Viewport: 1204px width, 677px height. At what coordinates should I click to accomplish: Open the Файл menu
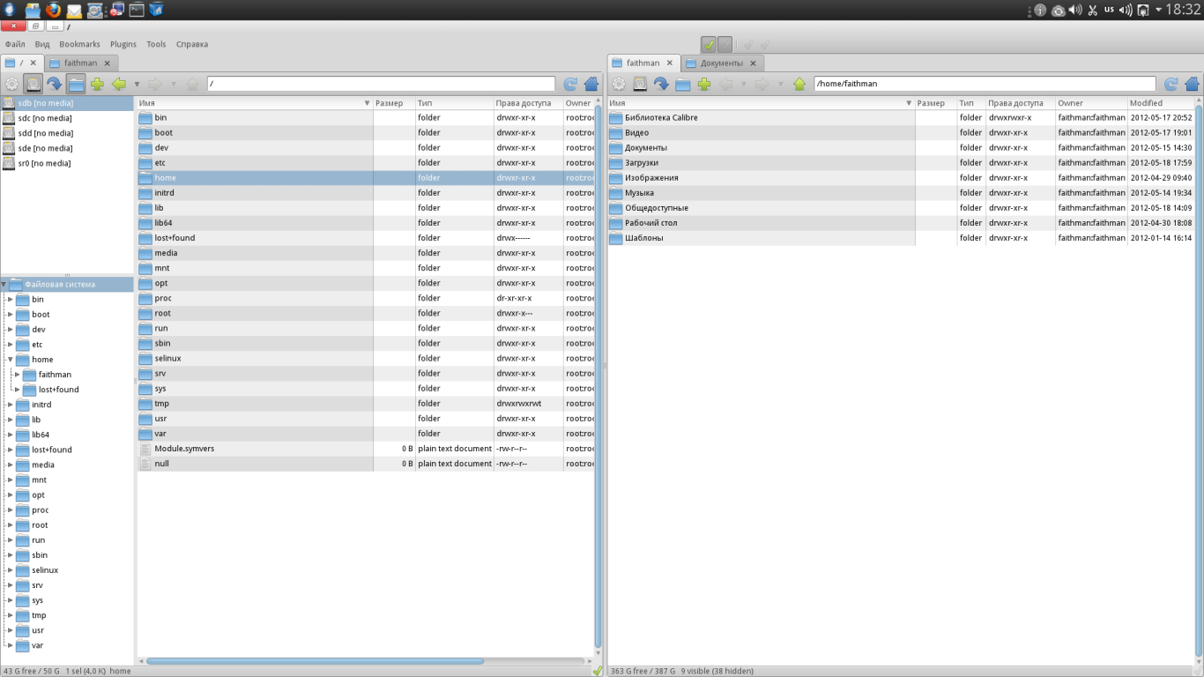pos(15,44)
